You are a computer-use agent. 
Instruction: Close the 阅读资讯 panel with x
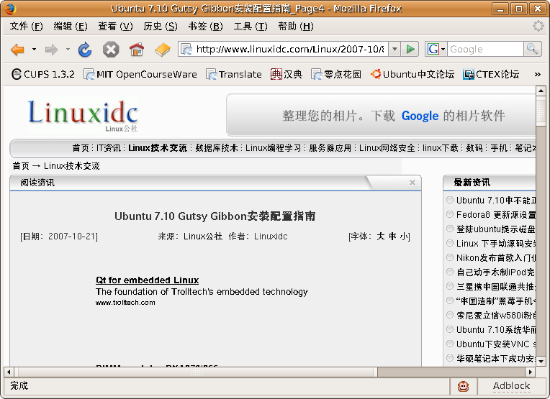coord(412,182)
